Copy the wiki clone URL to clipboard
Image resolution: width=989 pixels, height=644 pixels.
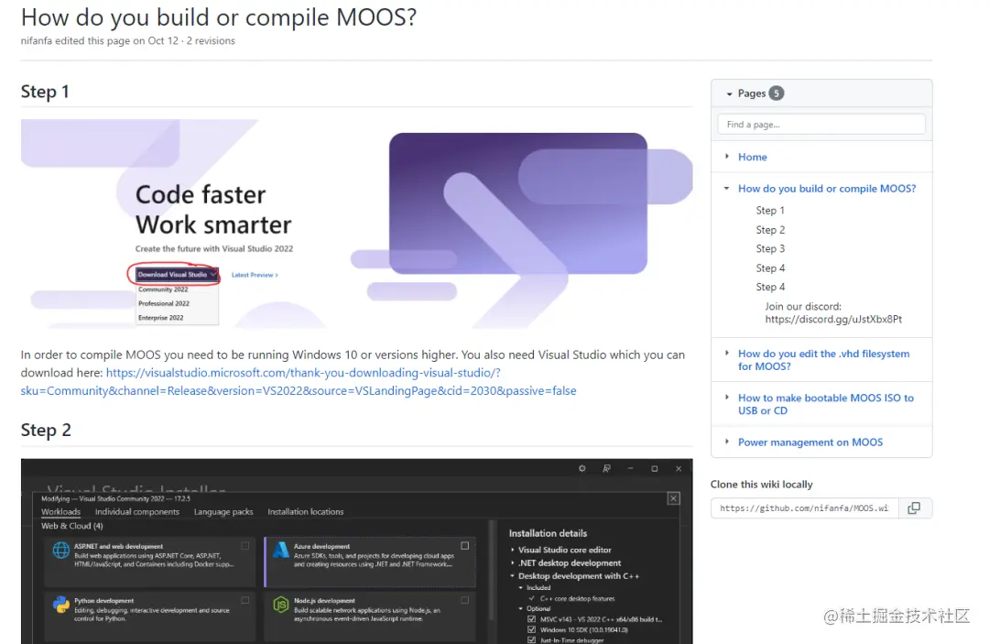pyautogui.click(x=914, y=508)
